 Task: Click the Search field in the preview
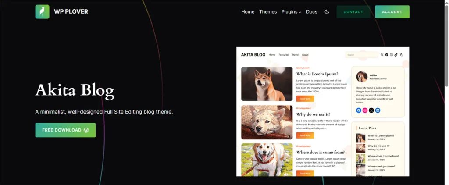361,55
